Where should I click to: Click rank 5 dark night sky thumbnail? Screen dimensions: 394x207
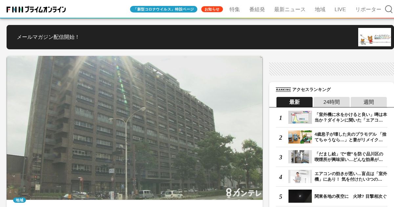coord(300,196)
